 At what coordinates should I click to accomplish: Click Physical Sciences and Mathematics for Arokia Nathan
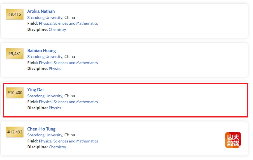68,24
